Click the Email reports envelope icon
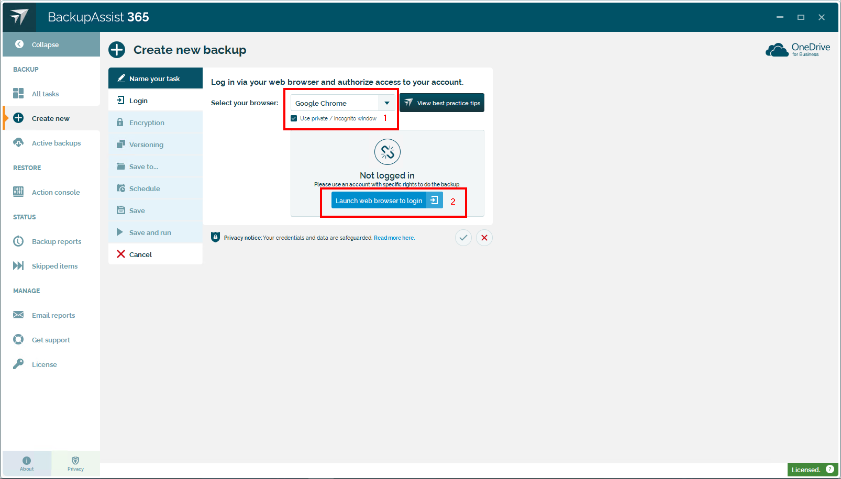The image size is (841, 479). coord(18,315)
